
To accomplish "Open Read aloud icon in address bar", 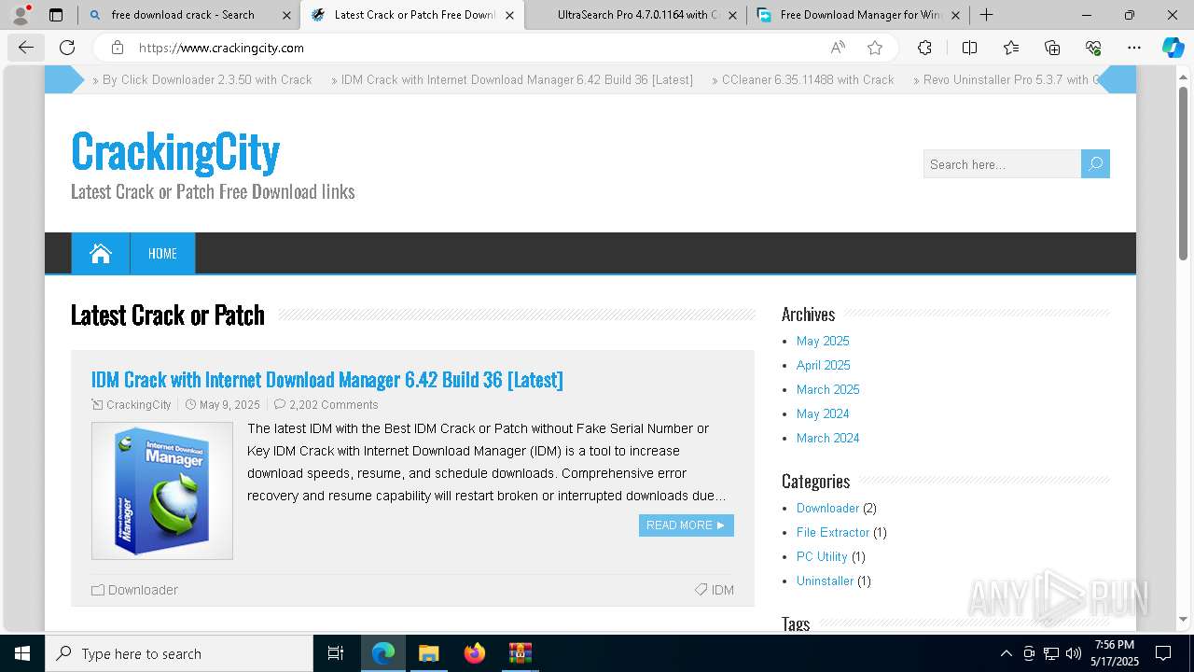I will [x=838, y=48].
